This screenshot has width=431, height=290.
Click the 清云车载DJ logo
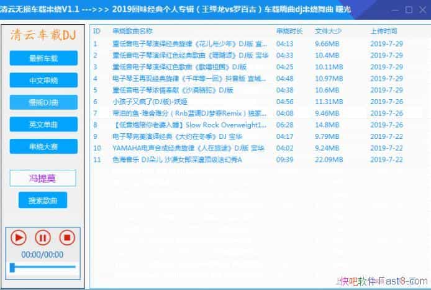click(x=43, y=35)
